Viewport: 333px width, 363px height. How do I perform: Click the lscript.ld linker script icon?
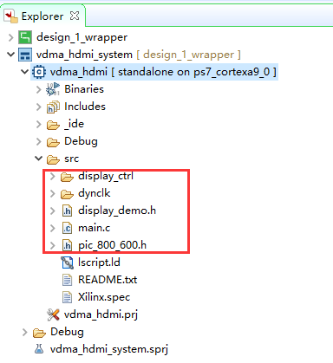(67, 263)
